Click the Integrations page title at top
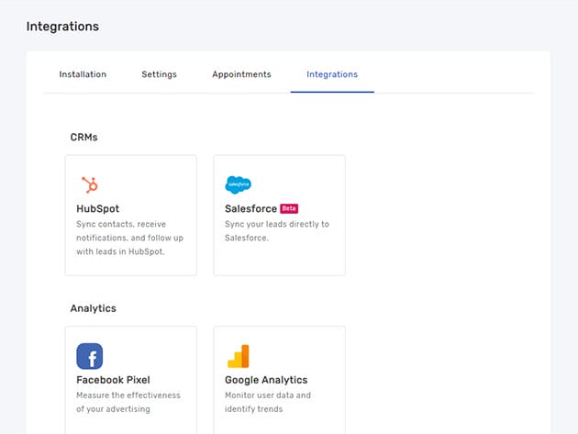Viewport: 578px width, 434px height. [62, 27]
